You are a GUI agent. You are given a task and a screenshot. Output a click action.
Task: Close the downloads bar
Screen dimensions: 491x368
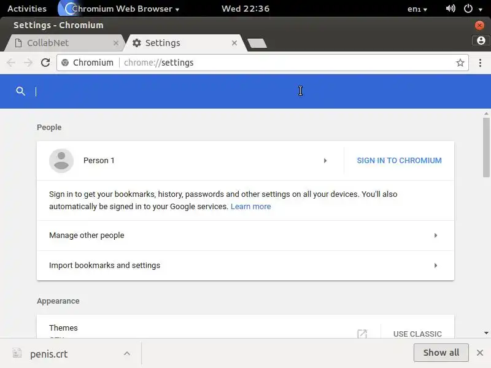click(480, 353)
